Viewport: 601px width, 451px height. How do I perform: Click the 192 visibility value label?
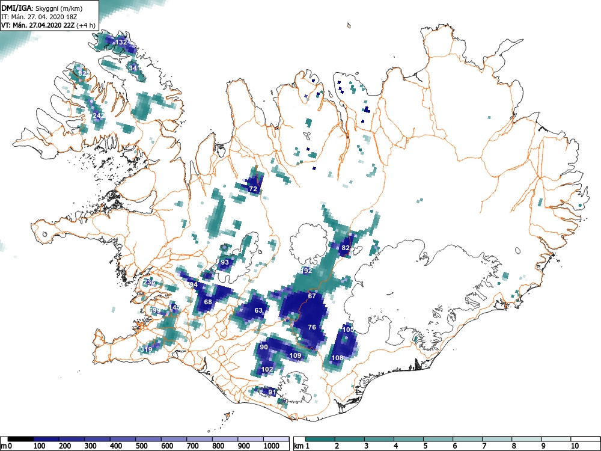click(x=307, y=271)
